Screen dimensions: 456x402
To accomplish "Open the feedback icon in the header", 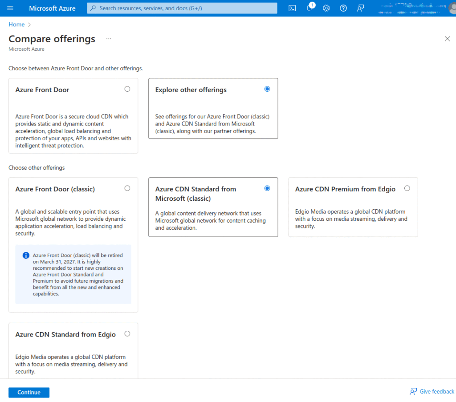I will (360, 8).
